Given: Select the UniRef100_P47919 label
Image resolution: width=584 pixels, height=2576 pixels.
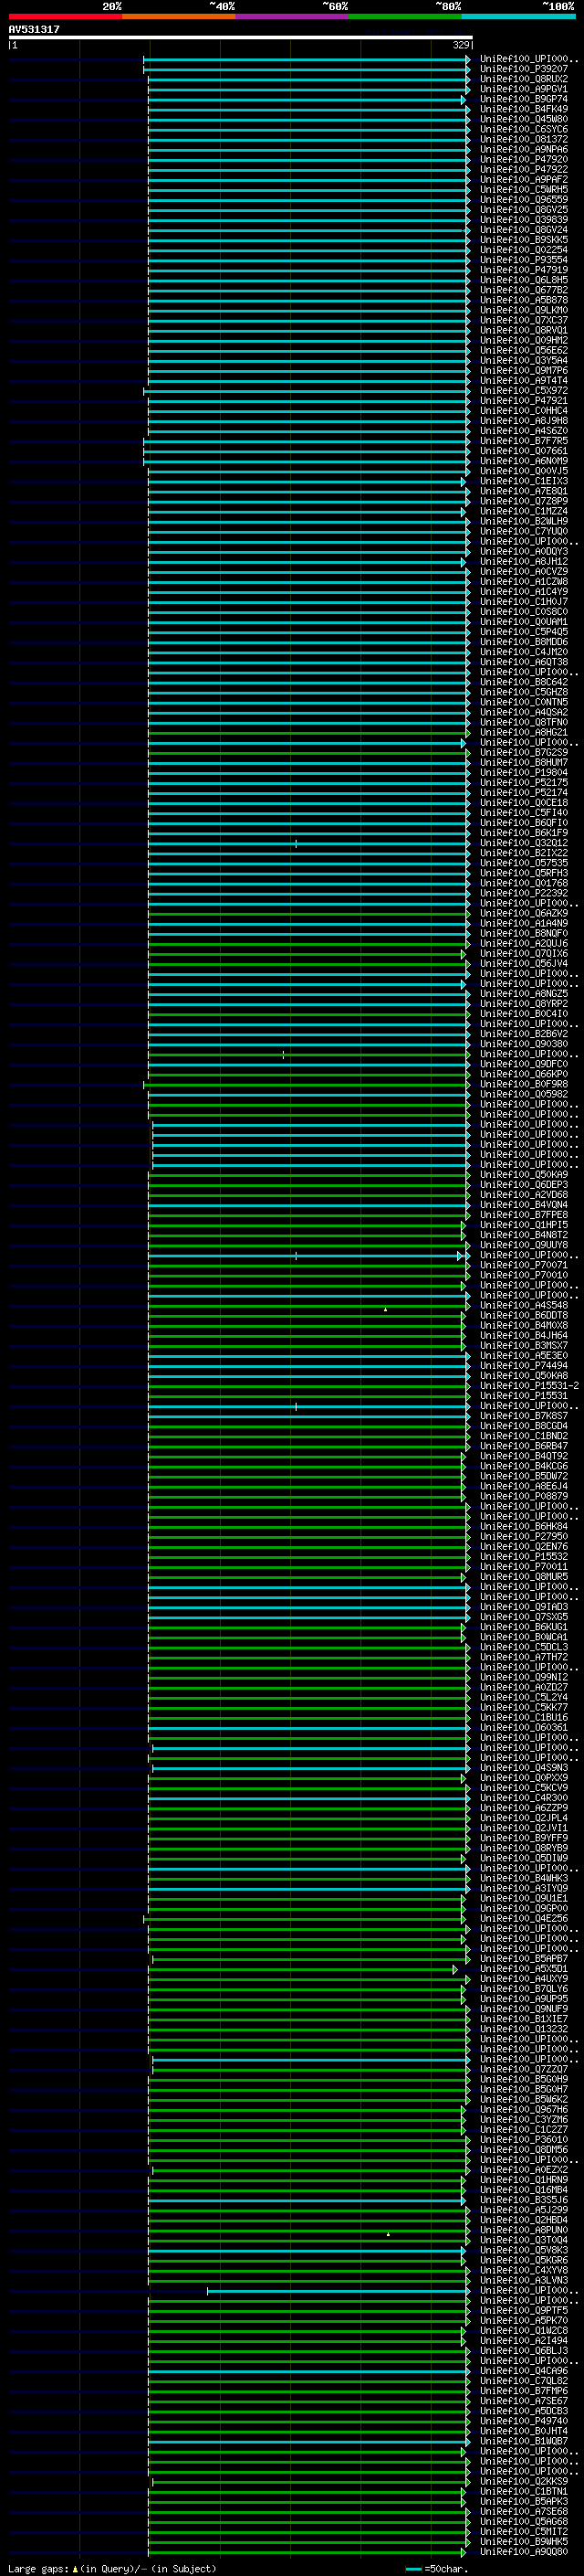Looking at the screenshot, I should (523, 270).
